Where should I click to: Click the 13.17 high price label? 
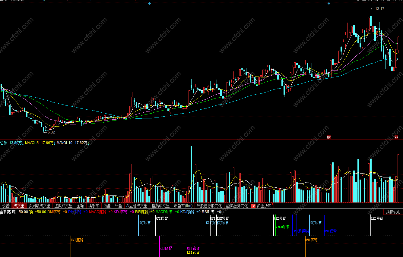(379, 9)
